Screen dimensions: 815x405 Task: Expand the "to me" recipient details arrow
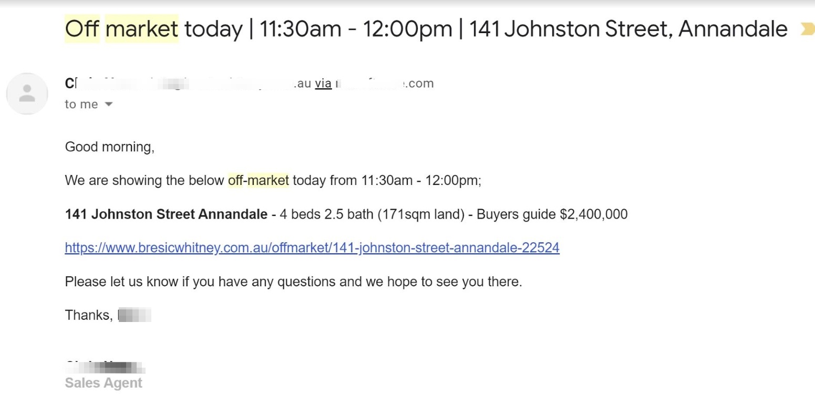point(109,105)
